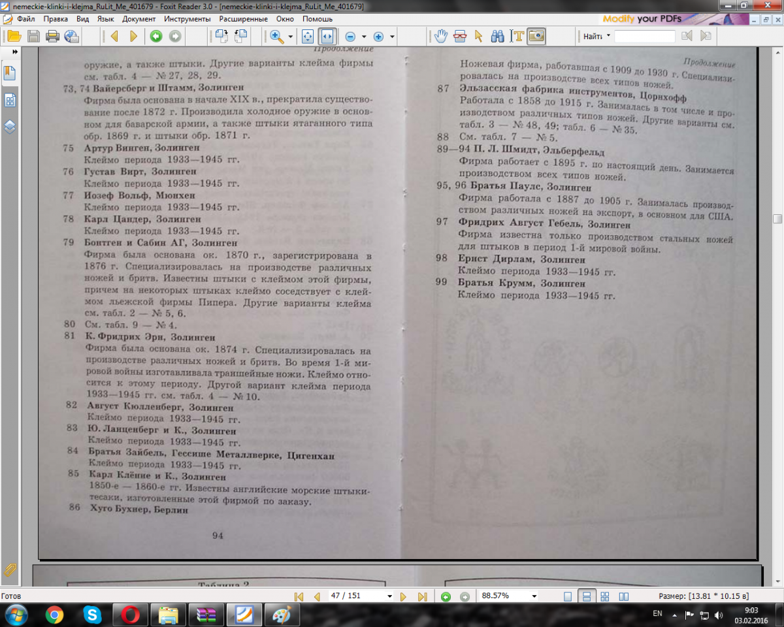Click the email document icon in the toolbar
784x627 pixels.
coord(72,37)
